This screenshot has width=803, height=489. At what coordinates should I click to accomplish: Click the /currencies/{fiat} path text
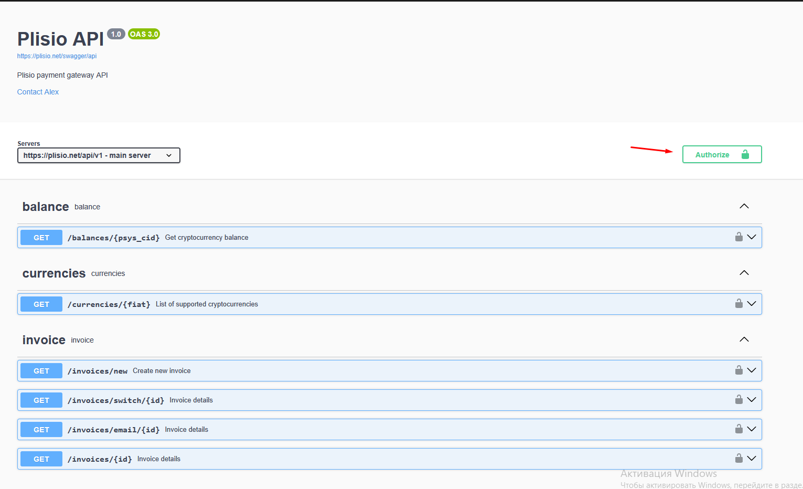pyautogui.click(x=109, y=304)
